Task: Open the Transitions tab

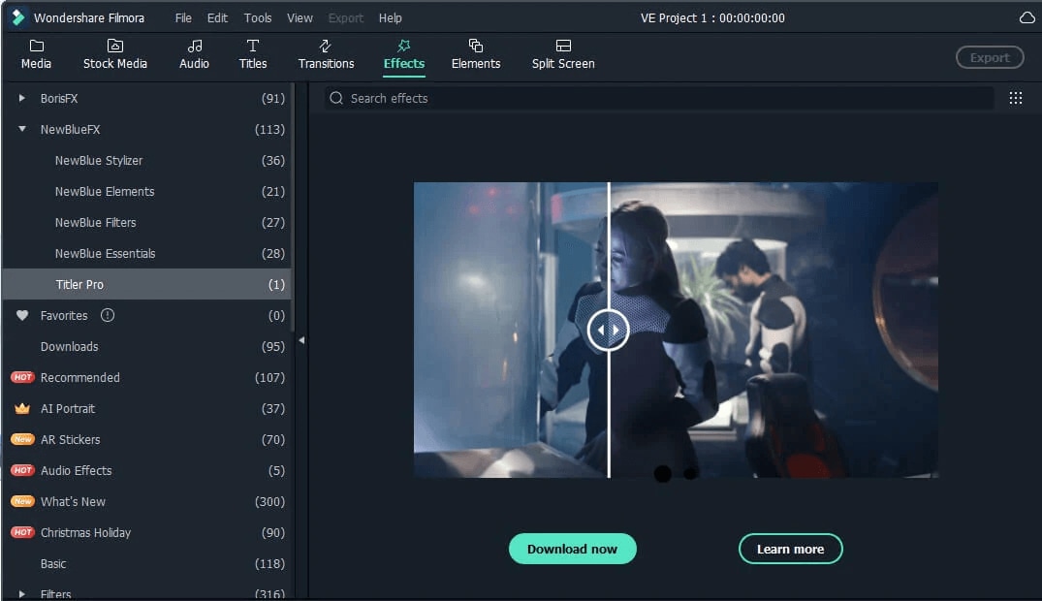Action: 326,54
